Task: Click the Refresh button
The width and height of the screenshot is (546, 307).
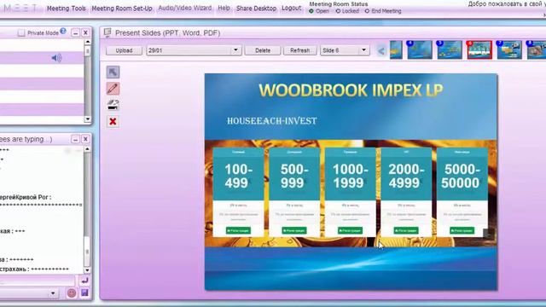Action: point(299,50)
